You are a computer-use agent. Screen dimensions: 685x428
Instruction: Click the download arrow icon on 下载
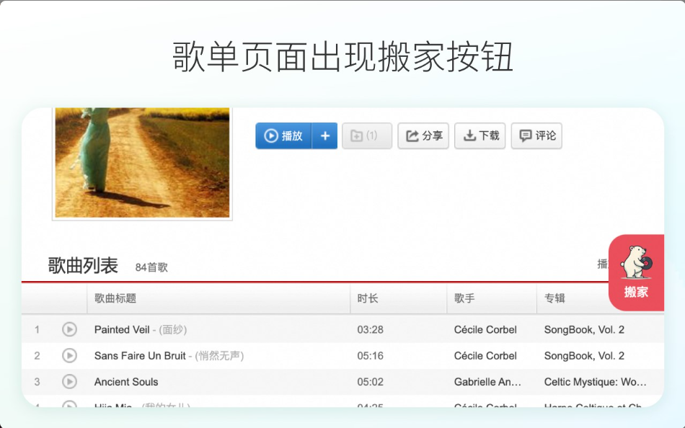coord(469,135)
